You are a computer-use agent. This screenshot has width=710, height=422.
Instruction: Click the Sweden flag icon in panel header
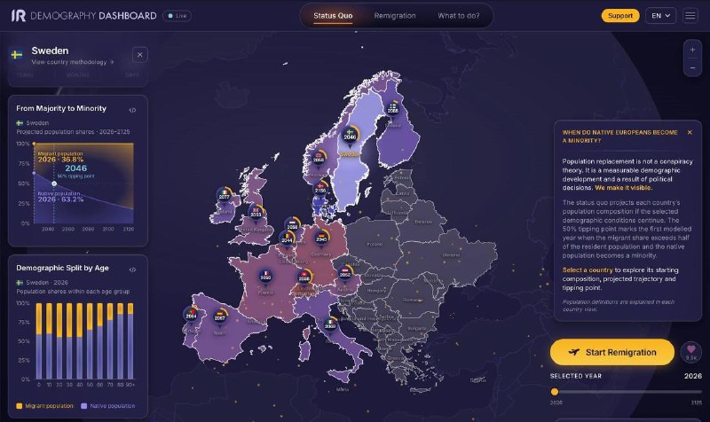(x=17, y=55)
